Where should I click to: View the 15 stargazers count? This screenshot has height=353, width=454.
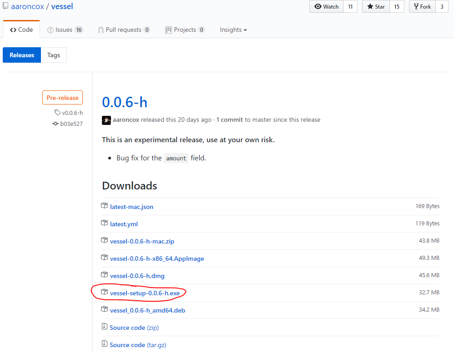pyautogui.click(x=397, y=6)
